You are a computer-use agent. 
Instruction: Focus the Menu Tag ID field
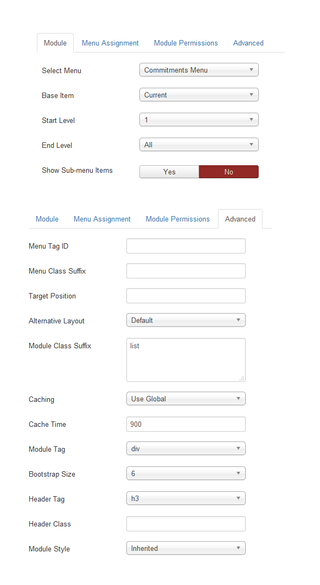coord(185,246)
